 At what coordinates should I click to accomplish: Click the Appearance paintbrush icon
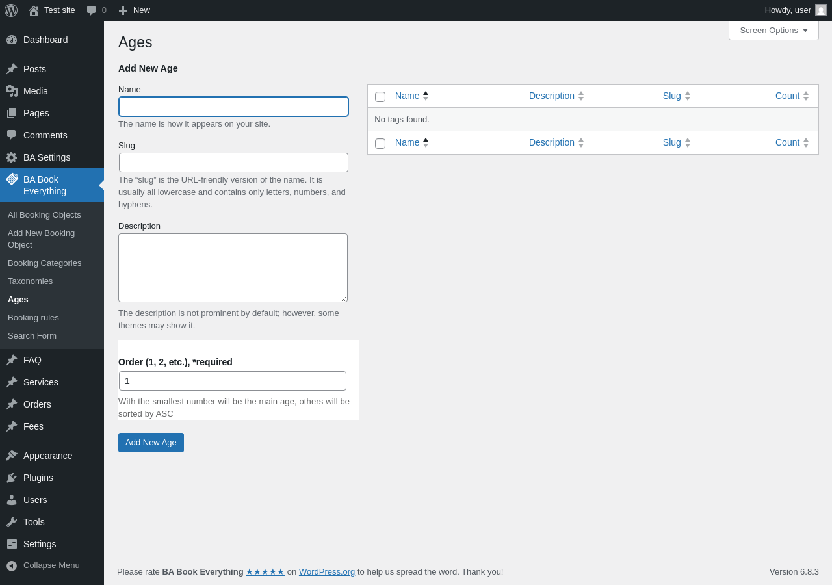click(12, 456)
